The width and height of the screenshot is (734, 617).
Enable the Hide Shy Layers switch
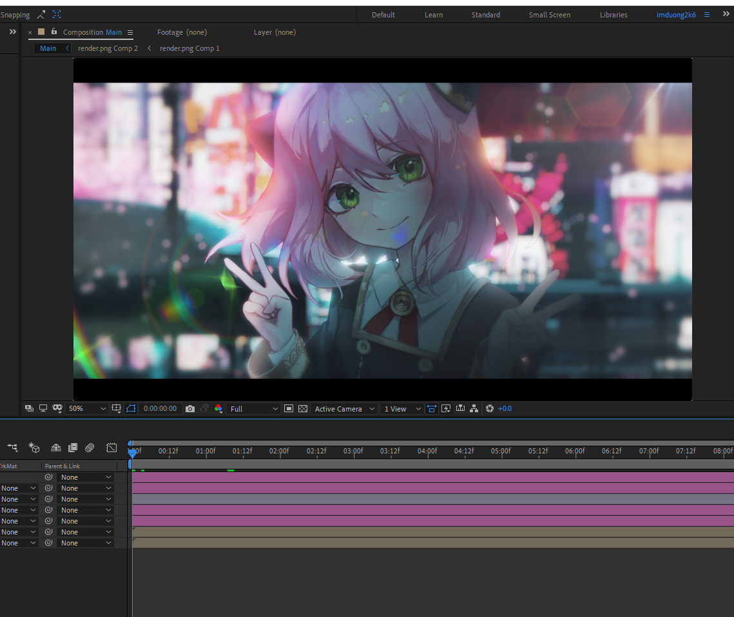[x=55, y=448]
